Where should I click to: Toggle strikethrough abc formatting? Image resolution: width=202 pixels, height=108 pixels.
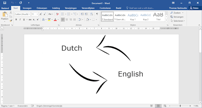[30, 19]
